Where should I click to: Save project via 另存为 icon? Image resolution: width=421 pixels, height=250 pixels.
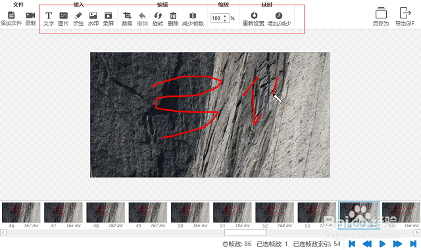pyautogui.click(x=381, y=13)
